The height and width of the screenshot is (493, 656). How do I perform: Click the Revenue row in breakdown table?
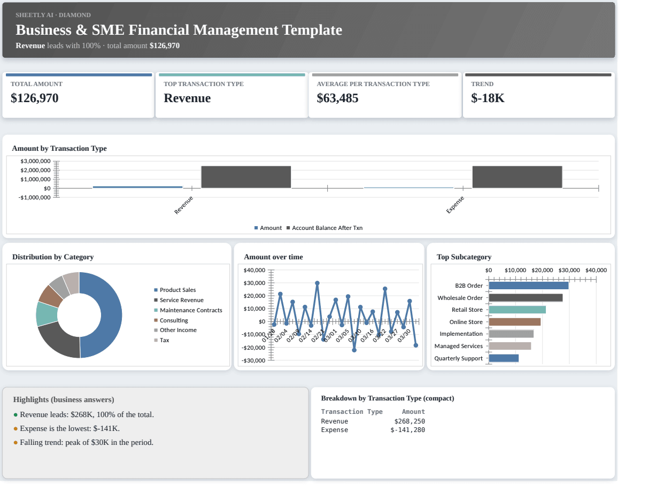click(373, 421)
